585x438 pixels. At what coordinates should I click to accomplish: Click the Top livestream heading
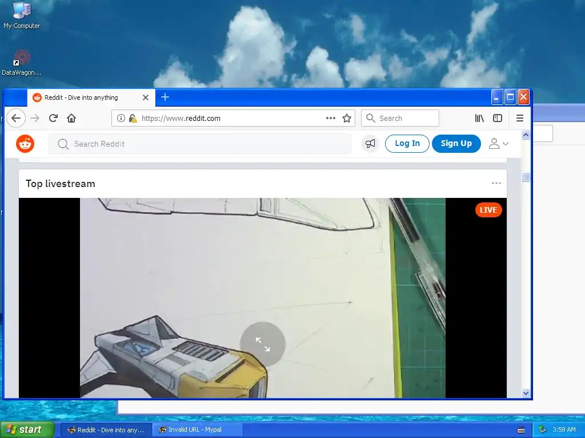pyautogui.click(x=61, y=184)
